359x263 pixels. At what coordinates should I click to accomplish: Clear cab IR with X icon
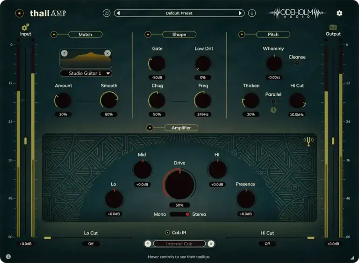[x=211, y=244]
